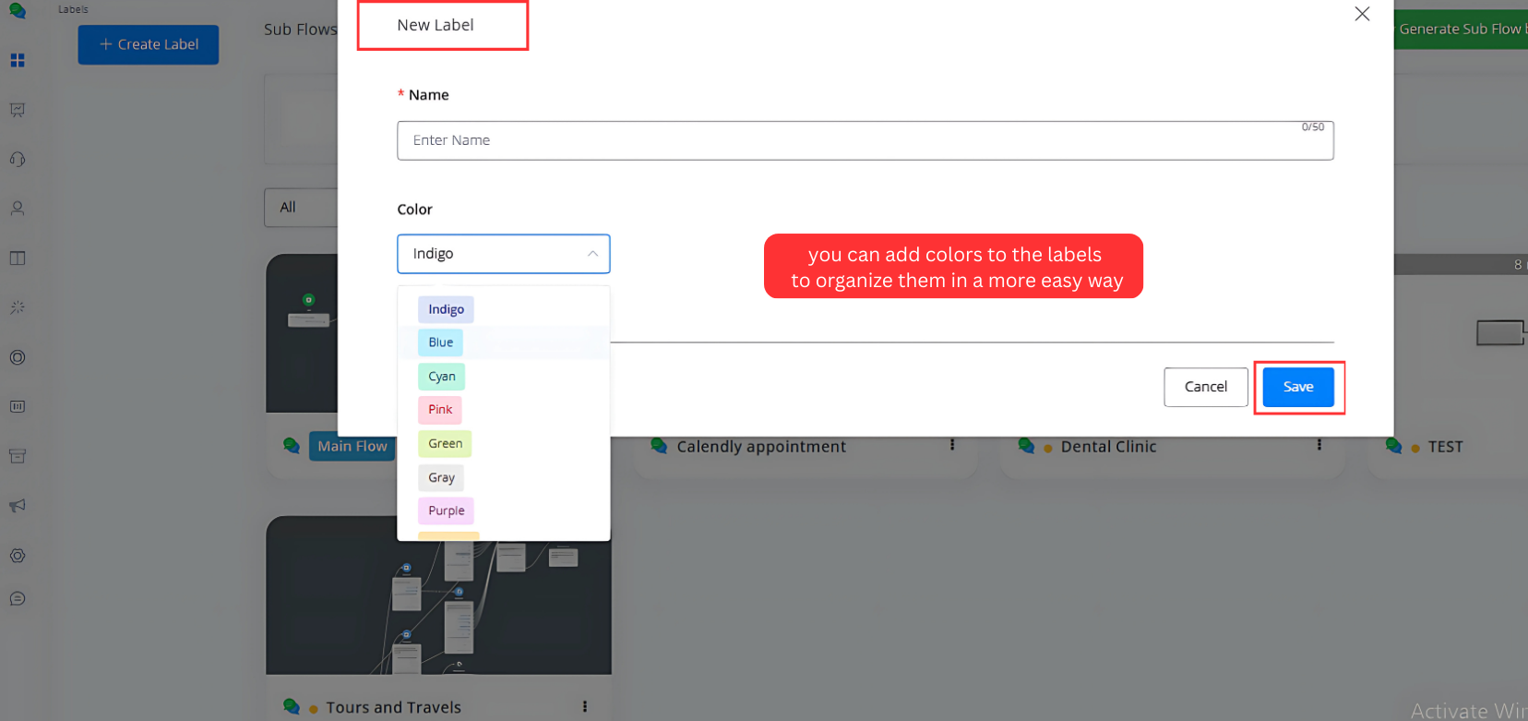Open the settings gear icon in sidebar
The image size is (1528, 721).
coord(18,556)
